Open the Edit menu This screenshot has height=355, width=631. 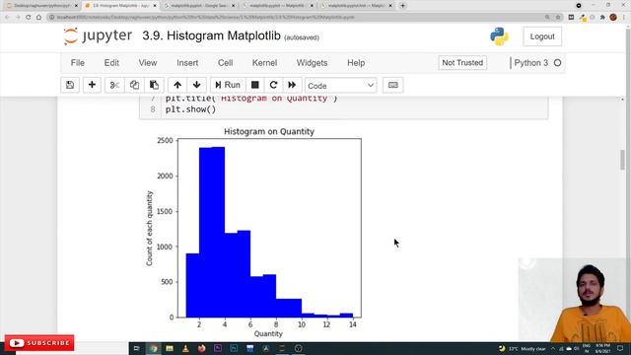pos(111,63)
